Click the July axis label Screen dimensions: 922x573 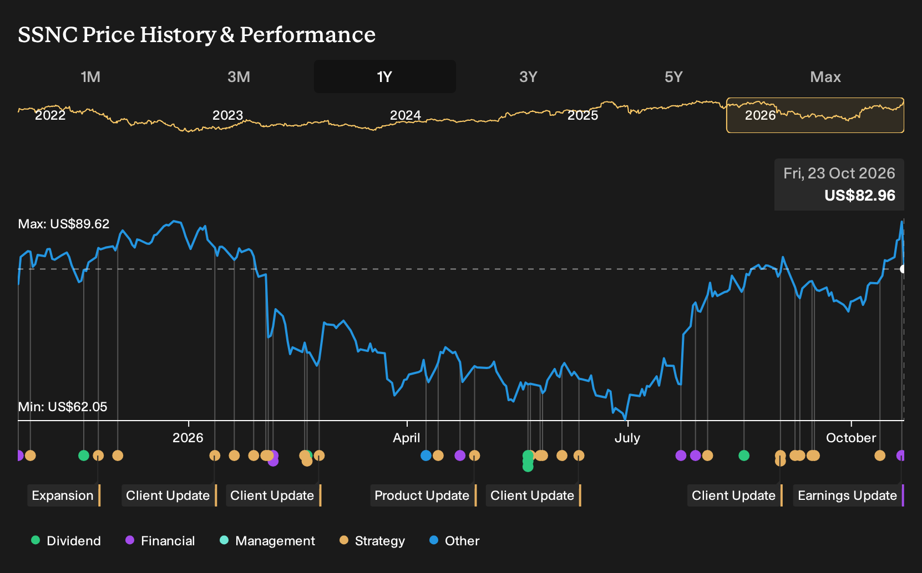[627, 438]
